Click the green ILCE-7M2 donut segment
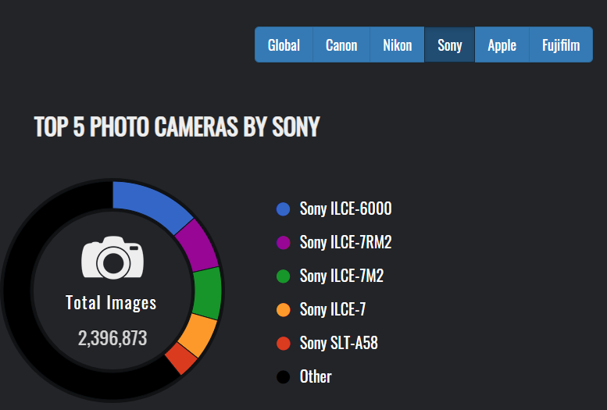607x410 pixels. [207, 293]
